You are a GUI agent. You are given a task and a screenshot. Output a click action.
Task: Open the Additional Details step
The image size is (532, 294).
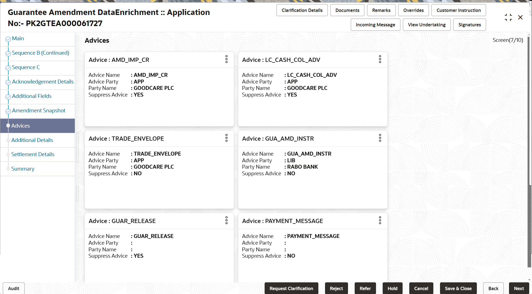pyautogui.click(x=32, y=140)
